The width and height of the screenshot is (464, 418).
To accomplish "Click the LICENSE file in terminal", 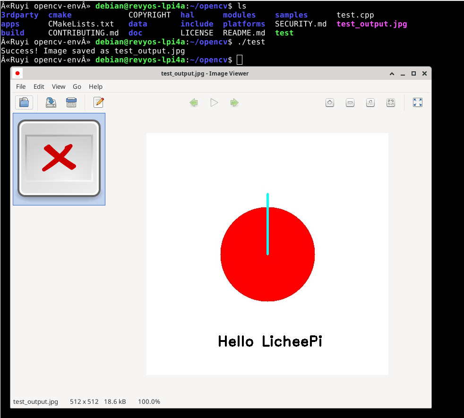I will [x=197, y=33].
